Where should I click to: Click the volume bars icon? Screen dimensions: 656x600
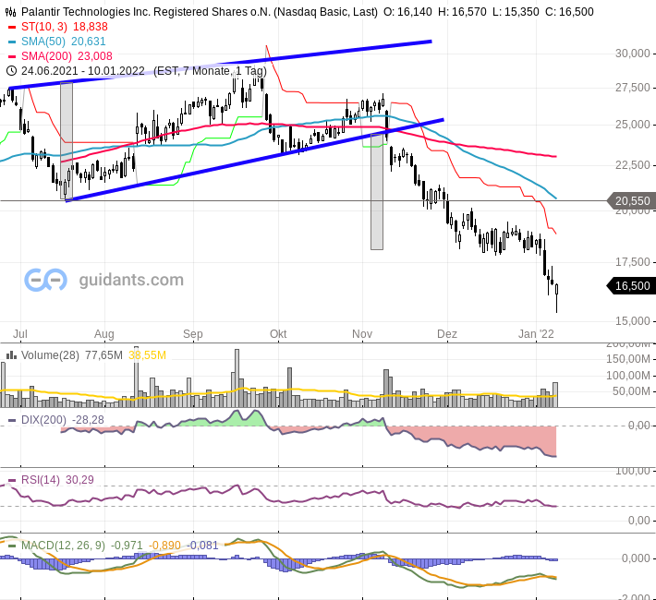11,355
